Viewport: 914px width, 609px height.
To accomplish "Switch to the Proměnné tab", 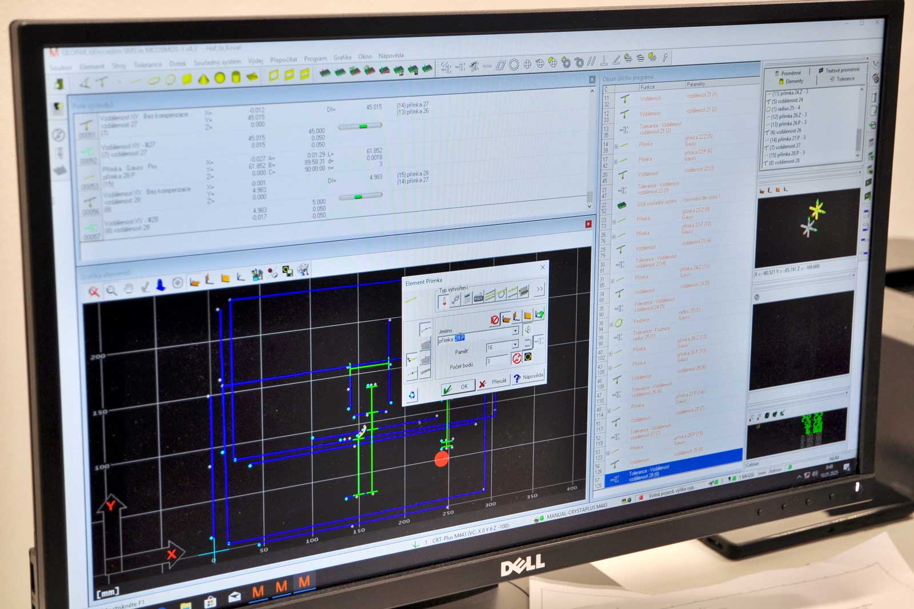I will point(788,73).
